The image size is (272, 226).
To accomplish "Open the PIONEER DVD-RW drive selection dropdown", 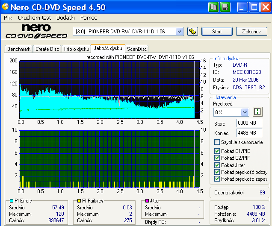I will (x=179, y=32).
